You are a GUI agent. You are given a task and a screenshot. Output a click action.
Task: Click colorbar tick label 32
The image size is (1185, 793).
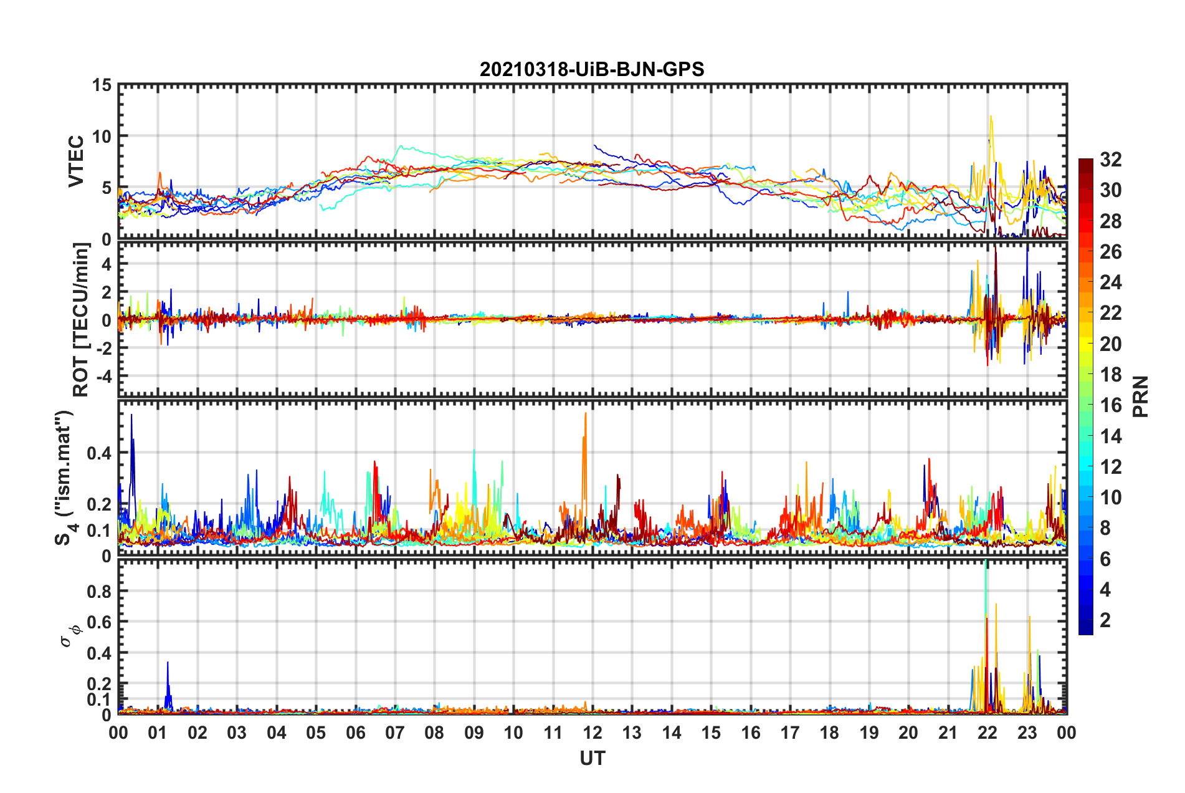point(1111,160)
